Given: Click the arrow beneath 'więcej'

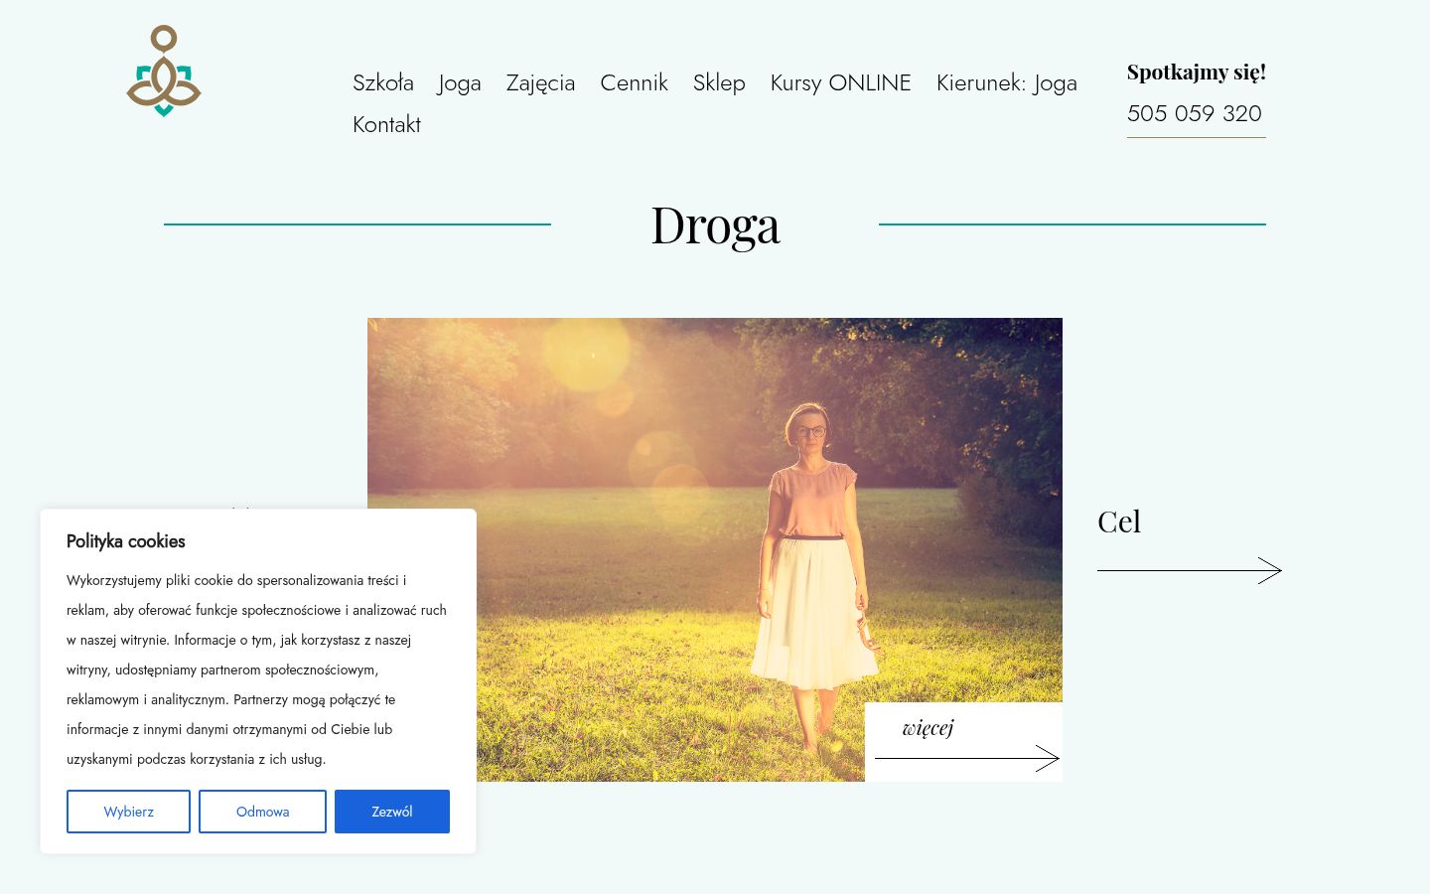Looking at the screenshot, I should 967,759.
